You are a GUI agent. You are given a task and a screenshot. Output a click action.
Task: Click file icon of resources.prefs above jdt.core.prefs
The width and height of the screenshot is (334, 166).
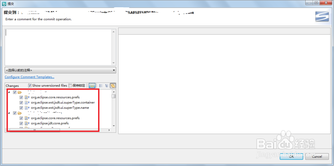pyautogui.click(x=27, y=118)
